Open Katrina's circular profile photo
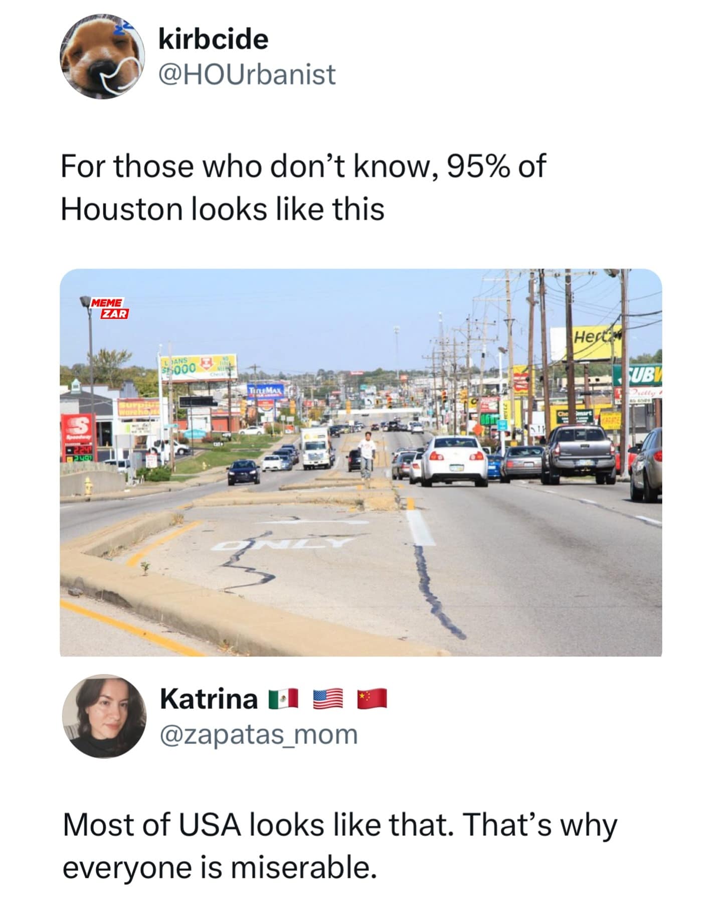Image resolution: width=722 pixels, height=903 pixels. [x=104, y=716]
